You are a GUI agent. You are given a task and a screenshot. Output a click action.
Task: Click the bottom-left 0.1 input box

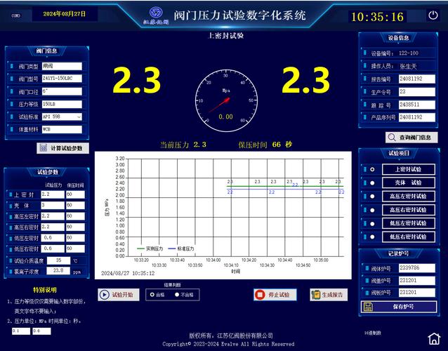21,331
